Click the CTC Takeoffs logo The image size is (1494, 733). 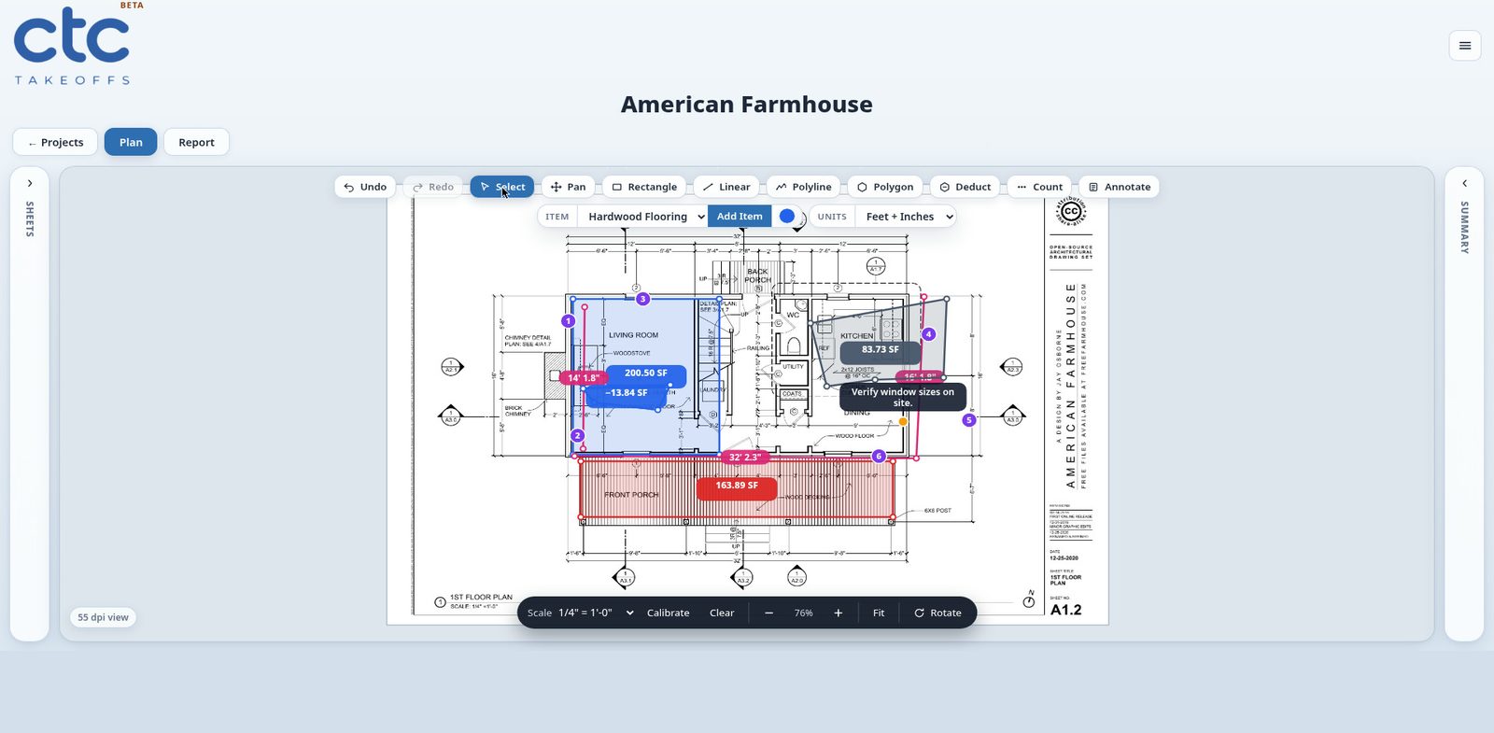72,46
